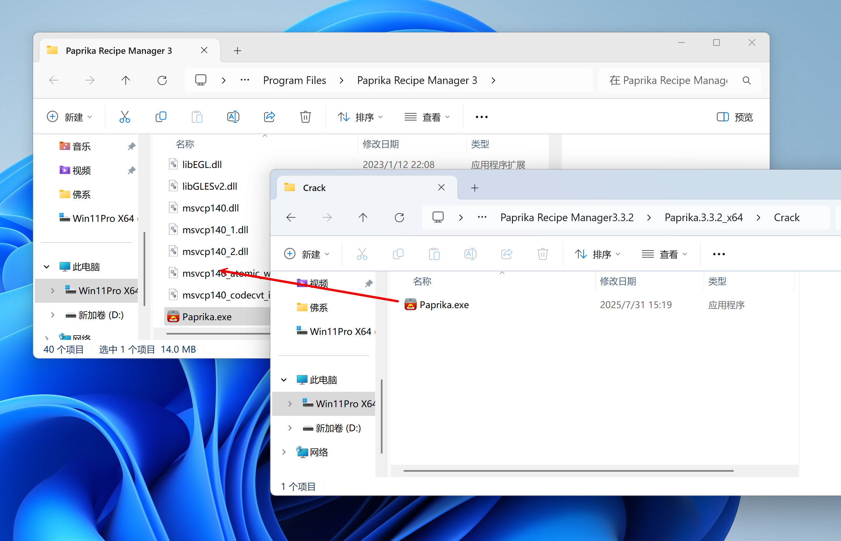Select the Paprika Recipe Manager 3 tab
The width and height of the screenshot is (841, 541).
(x=119, y=51)
